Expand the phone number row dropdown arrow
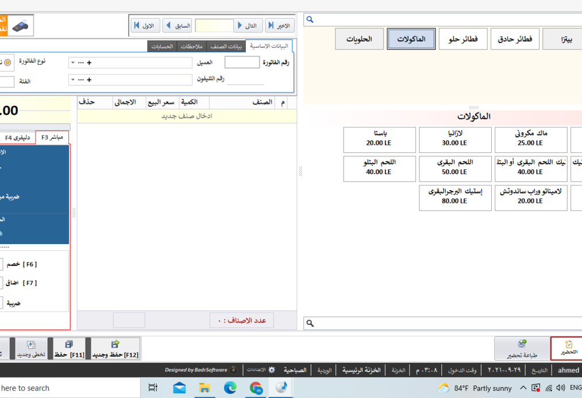 [x=72, y=80]
